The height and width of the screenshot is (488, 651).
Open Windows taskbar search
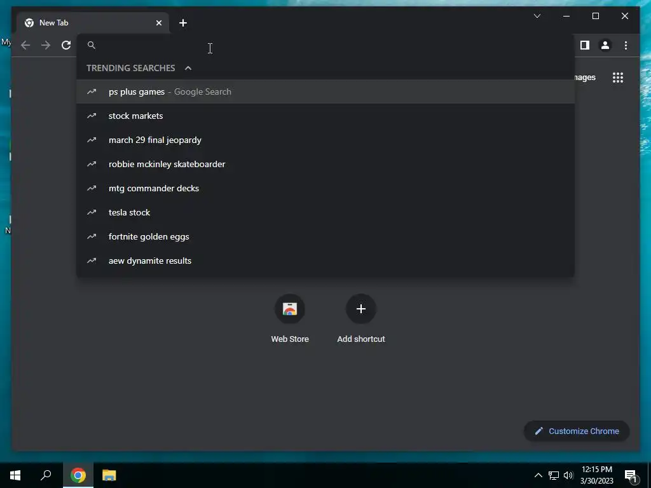pos(46,475)
